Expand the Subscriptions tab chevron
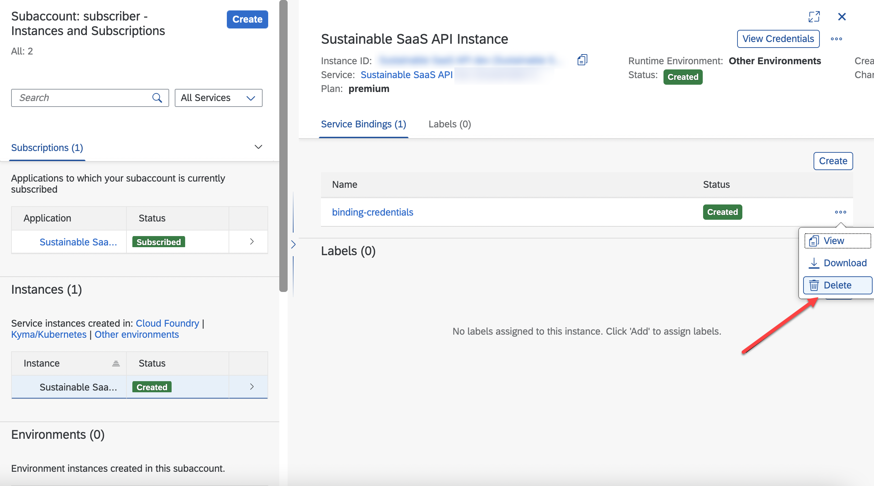Image resolution: width=874 pixels, height=486 pixels. (x=258, y=147)
